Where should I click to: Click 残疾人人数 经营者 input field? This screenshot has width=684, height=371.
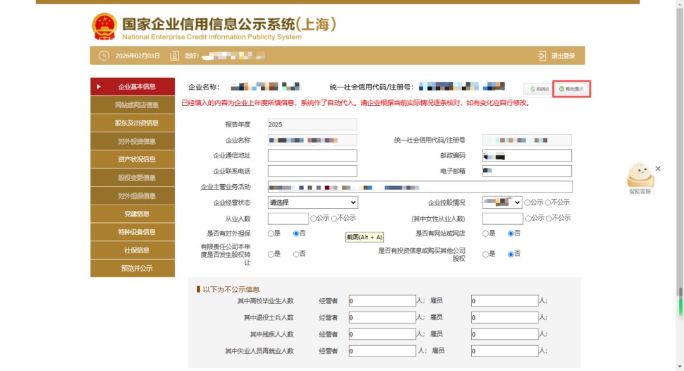[x=382, y=334]
